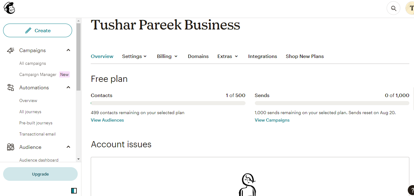
Task: Expand the Billing dropdown
Action: click(167, 56)
